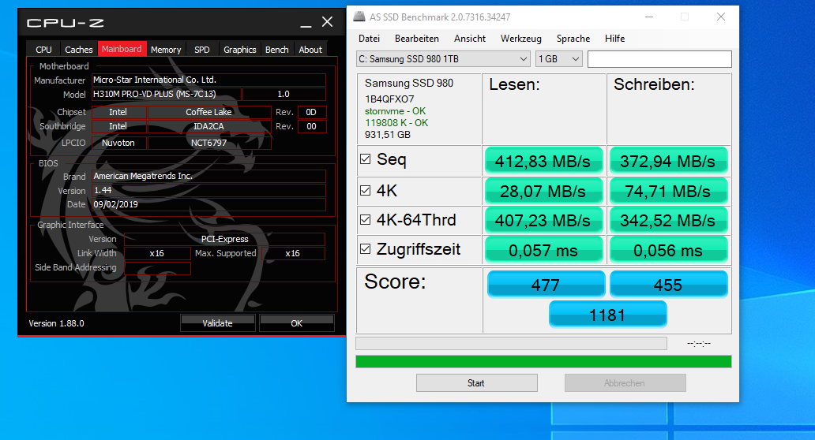Click 4K-64Thrd read result 407,23 MB/s
The width and height of the screenshot is (815, 440).
[543, 220]
